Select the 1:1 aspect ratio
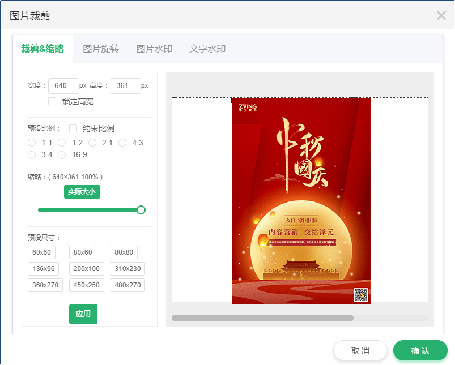The width and height of the screenshot is (455, 365). pos(32,143)
